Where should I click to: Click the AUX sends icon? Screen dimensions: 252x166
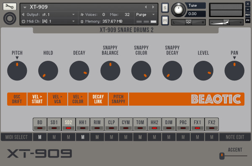[x=248, y=15]
